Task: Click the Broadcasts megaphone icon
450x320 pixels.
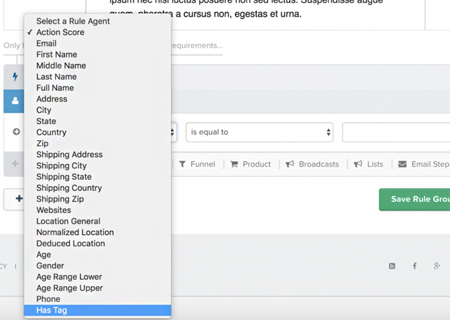Action: tap(290, 164)
